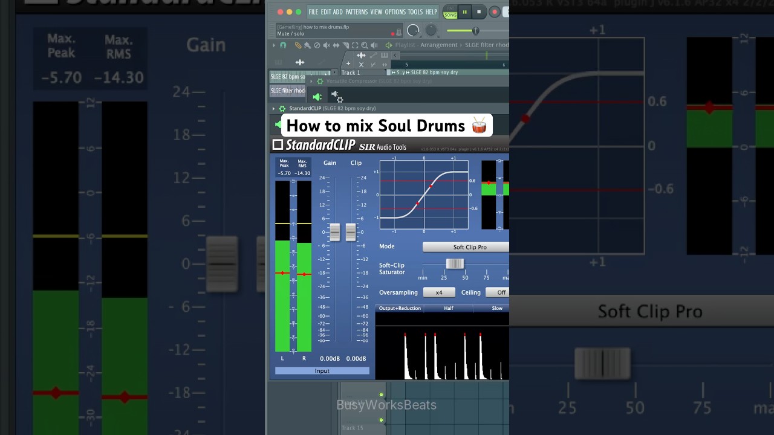The height and width of the screenshot is (435, 774).
Task: Open the OPTIONS menu
Action: (395, 12)
